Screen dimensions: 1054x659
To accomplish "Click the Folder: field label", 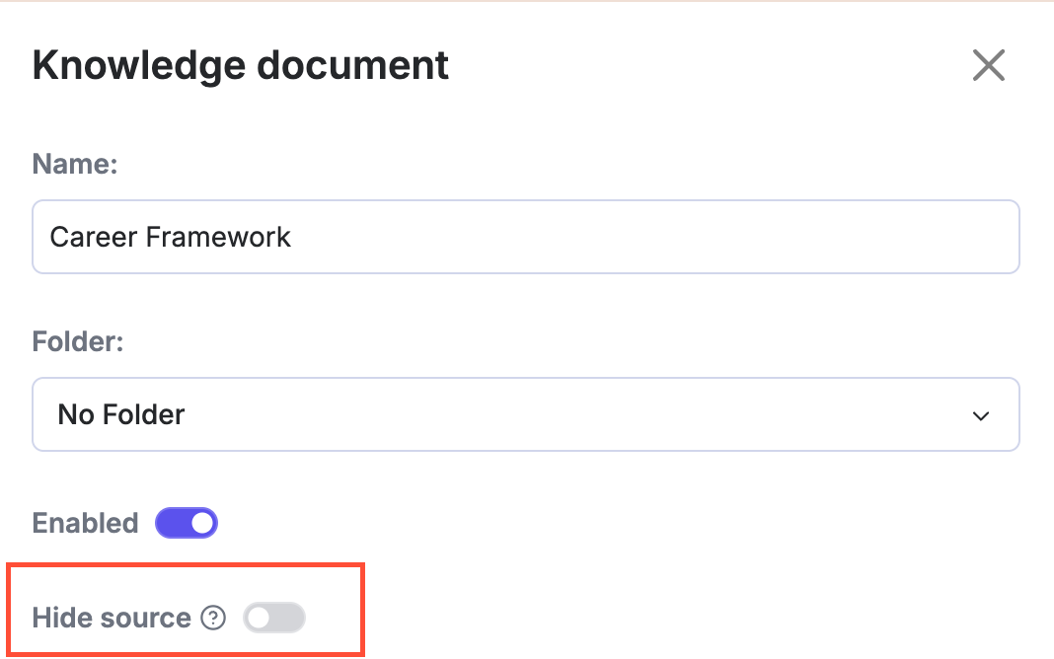I will tap(78, 341).
